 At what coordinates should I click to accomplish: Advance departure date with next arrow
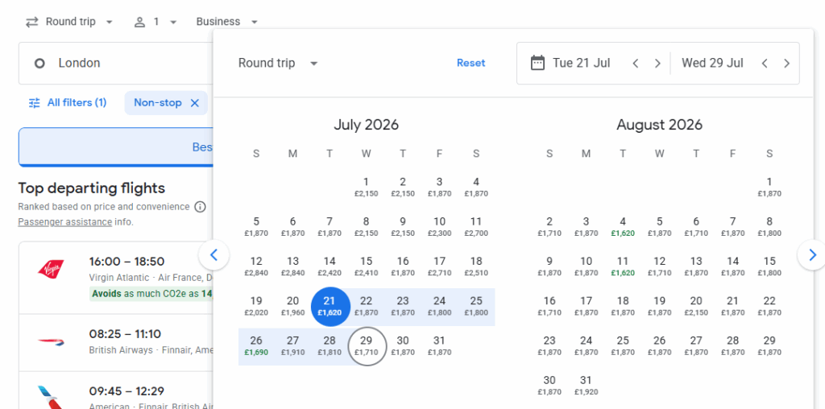[x=657, y=63]
